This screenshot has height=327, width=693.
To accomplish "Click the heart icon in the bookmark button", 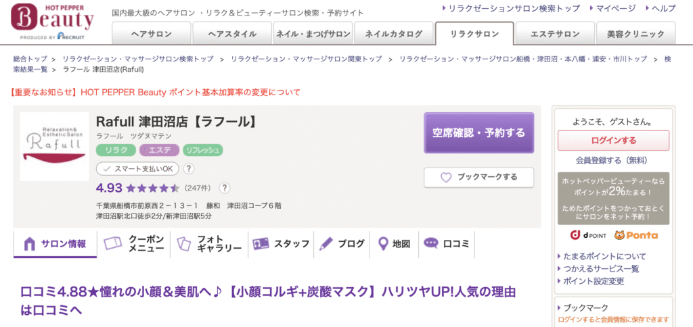I will [x=445, y=178].
